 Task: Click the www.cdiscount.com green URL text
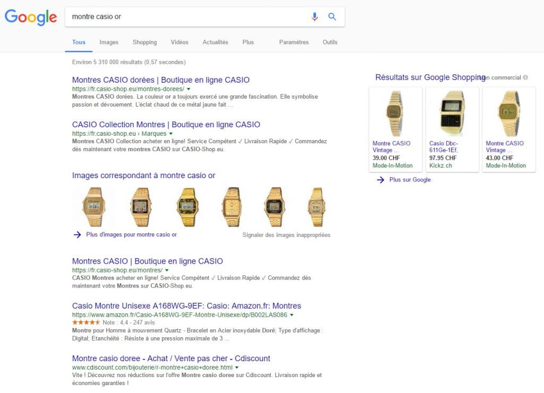[152, 368]
